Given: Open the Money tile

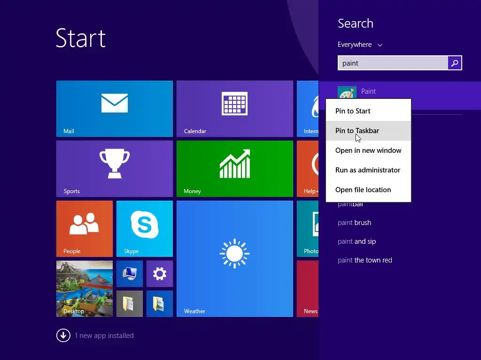Looking at the screenshot, I should pyautogui.click(x=235, y=169).
